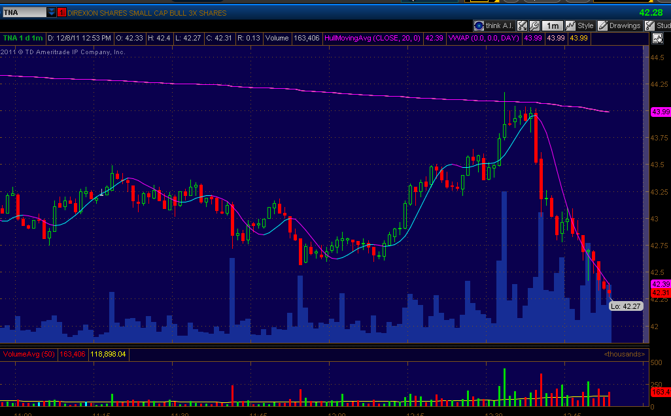The height and width of the screenshot is (416, 671).
Task: Open the symbol selector dropdown arrow
Action: coord(52,12)
